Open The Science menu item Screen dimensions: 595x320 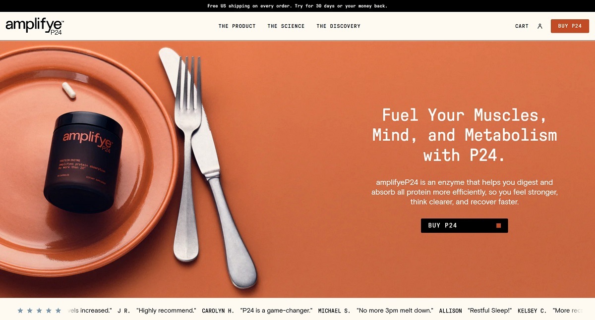[286, 26]
